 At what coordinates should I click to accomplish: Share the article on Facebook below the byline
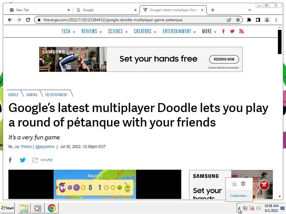tap(10, 160)
